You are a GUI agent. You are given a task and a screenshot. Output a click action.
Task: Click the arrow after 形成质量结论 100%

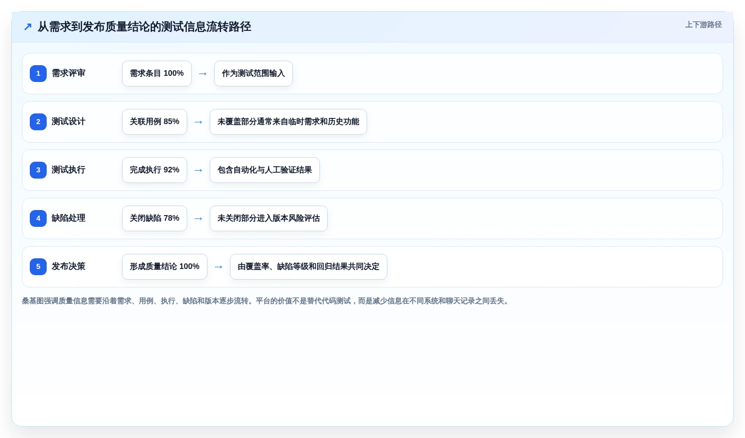click(219, 267)
